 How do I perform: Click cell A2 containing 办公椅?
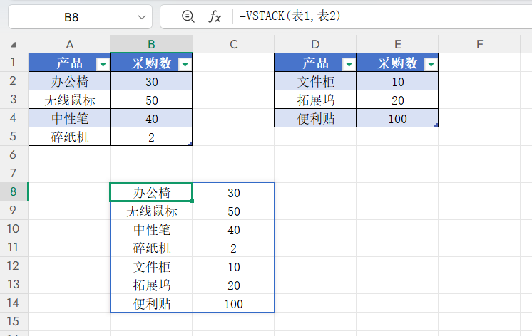[69, 81]
